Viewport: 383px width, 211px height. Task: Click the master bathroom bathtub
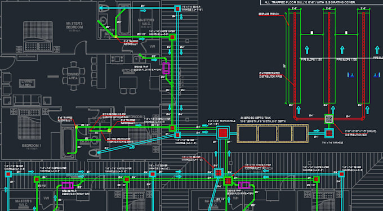pos(124,19)
